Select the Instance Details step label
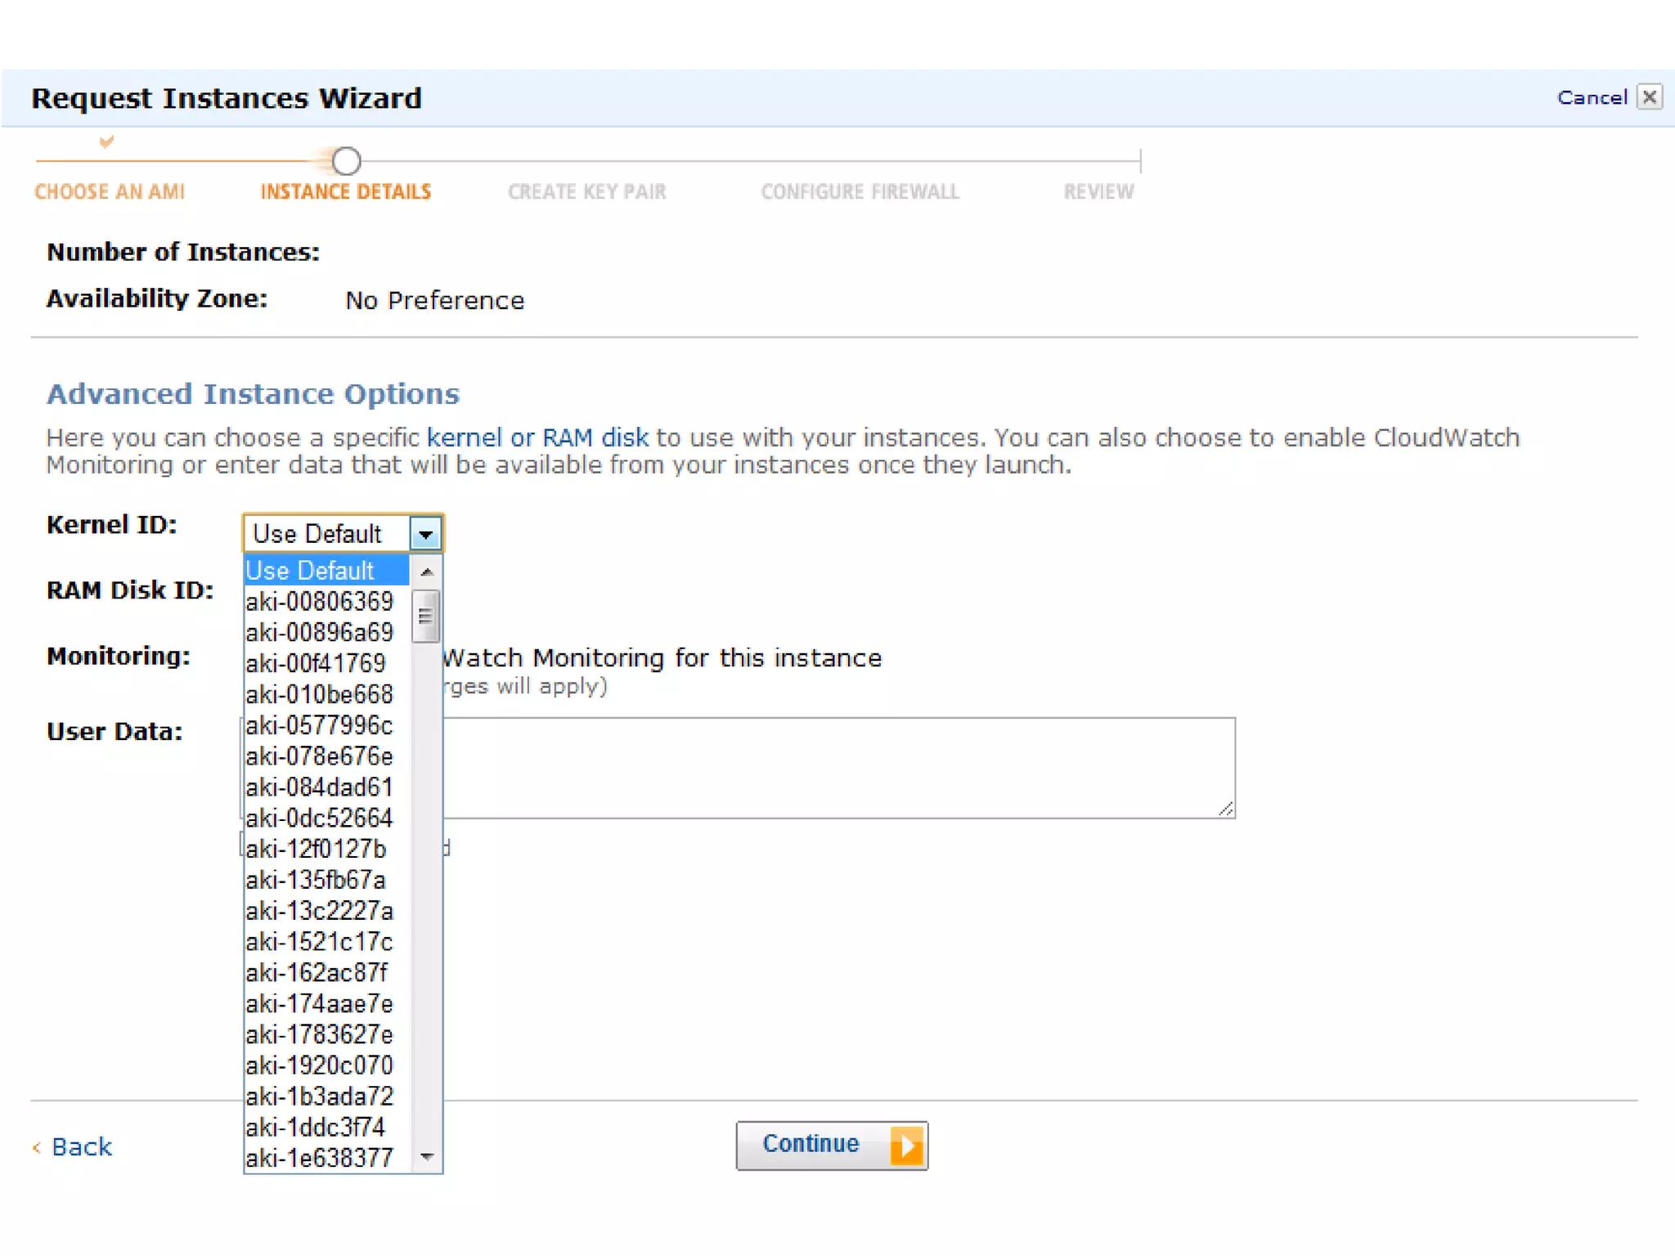The width and height of the screenshot is (1675, 1256). [345, 191]
